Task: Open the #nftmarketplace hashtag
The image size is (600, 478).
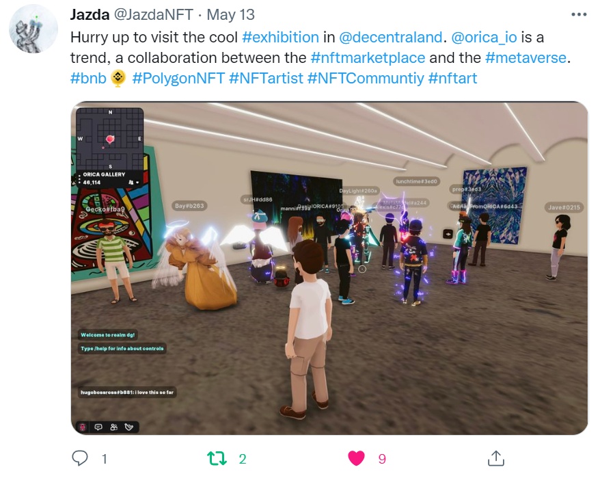Action: [368, 58]
